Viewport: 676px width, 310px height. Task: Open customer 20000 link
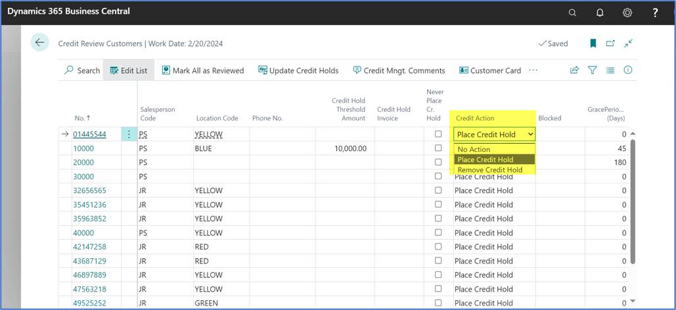click(83, 162)
